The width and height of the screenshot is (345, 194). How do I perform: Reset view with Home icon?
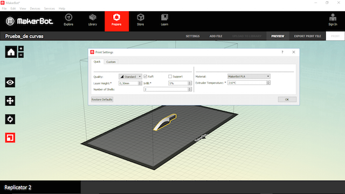tap(11, 52)
